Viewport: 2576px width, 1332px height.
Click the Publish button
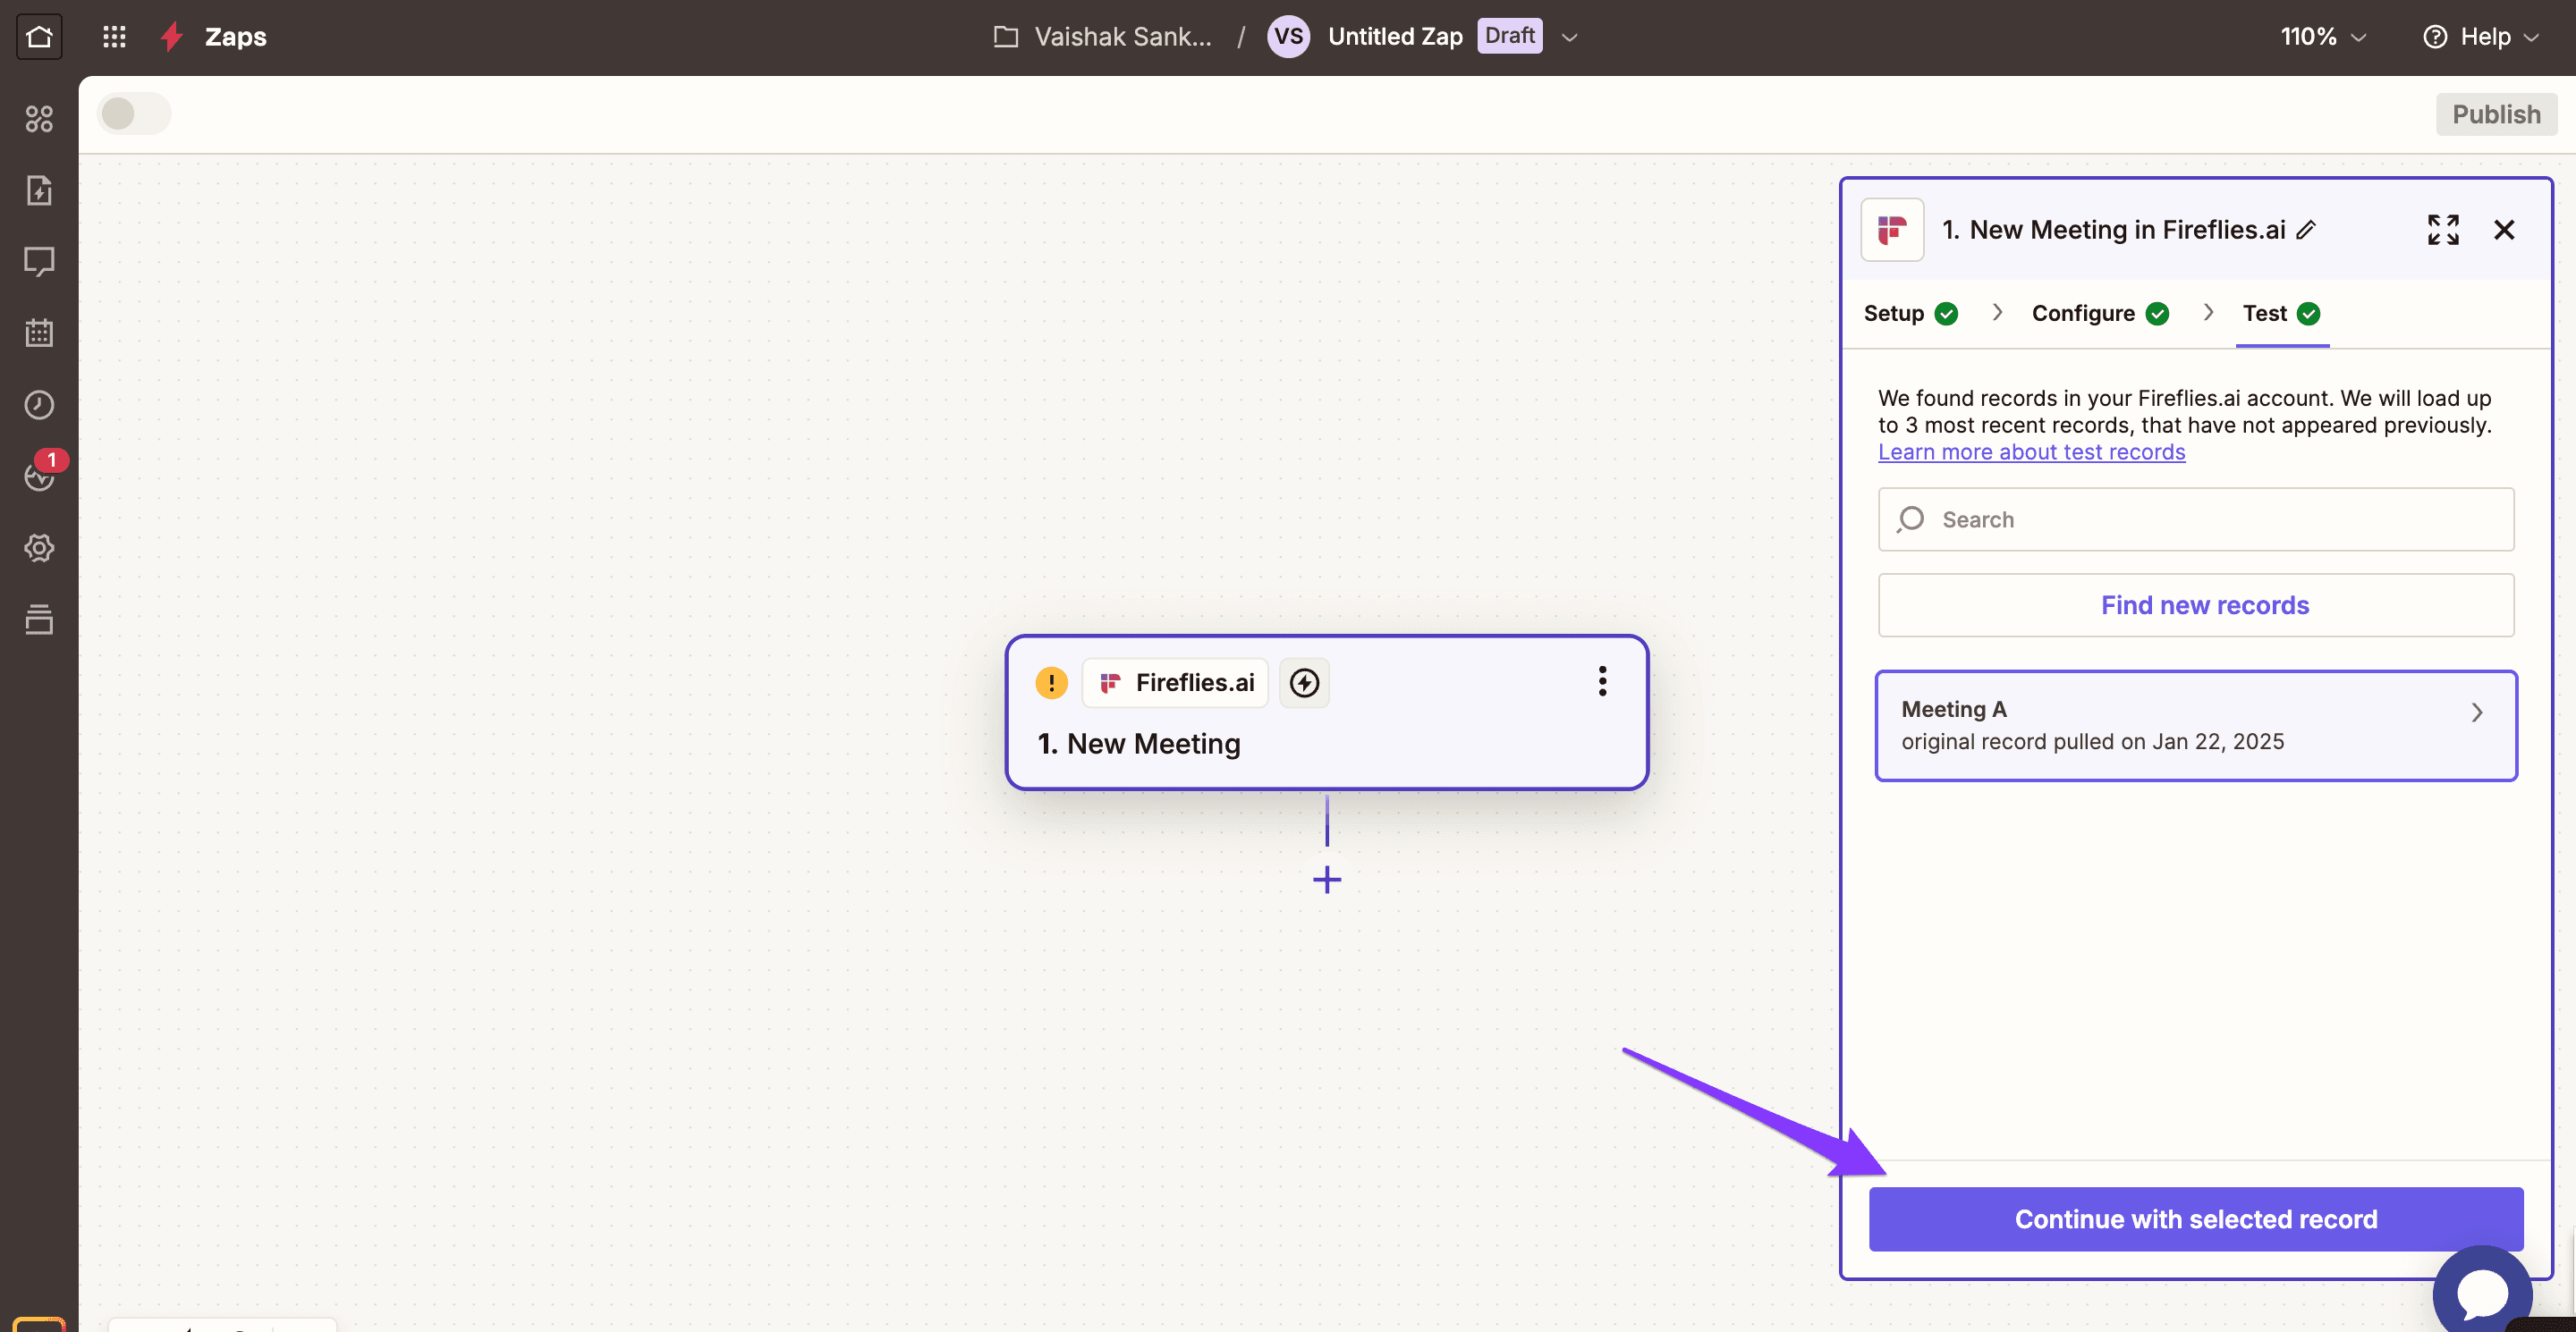coord(2496,114)
